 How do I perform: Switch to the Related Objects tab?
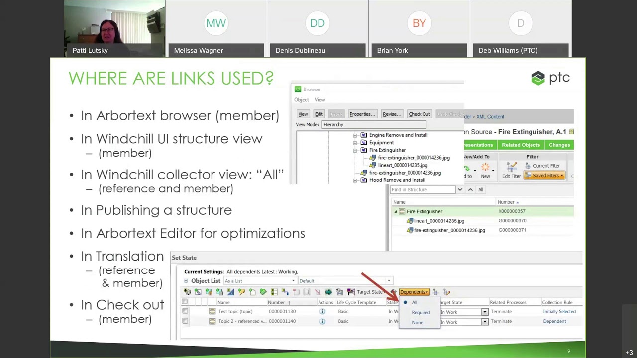[521, 145]
